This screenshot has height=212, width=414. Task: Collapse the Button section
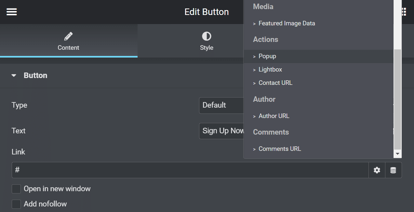pos(13,75)
